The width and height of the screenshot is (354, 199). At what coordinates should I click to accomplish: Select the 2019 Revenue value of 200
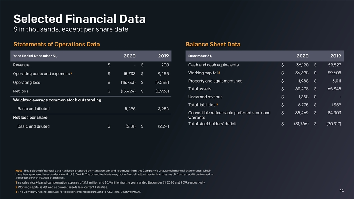coord(165,65)
